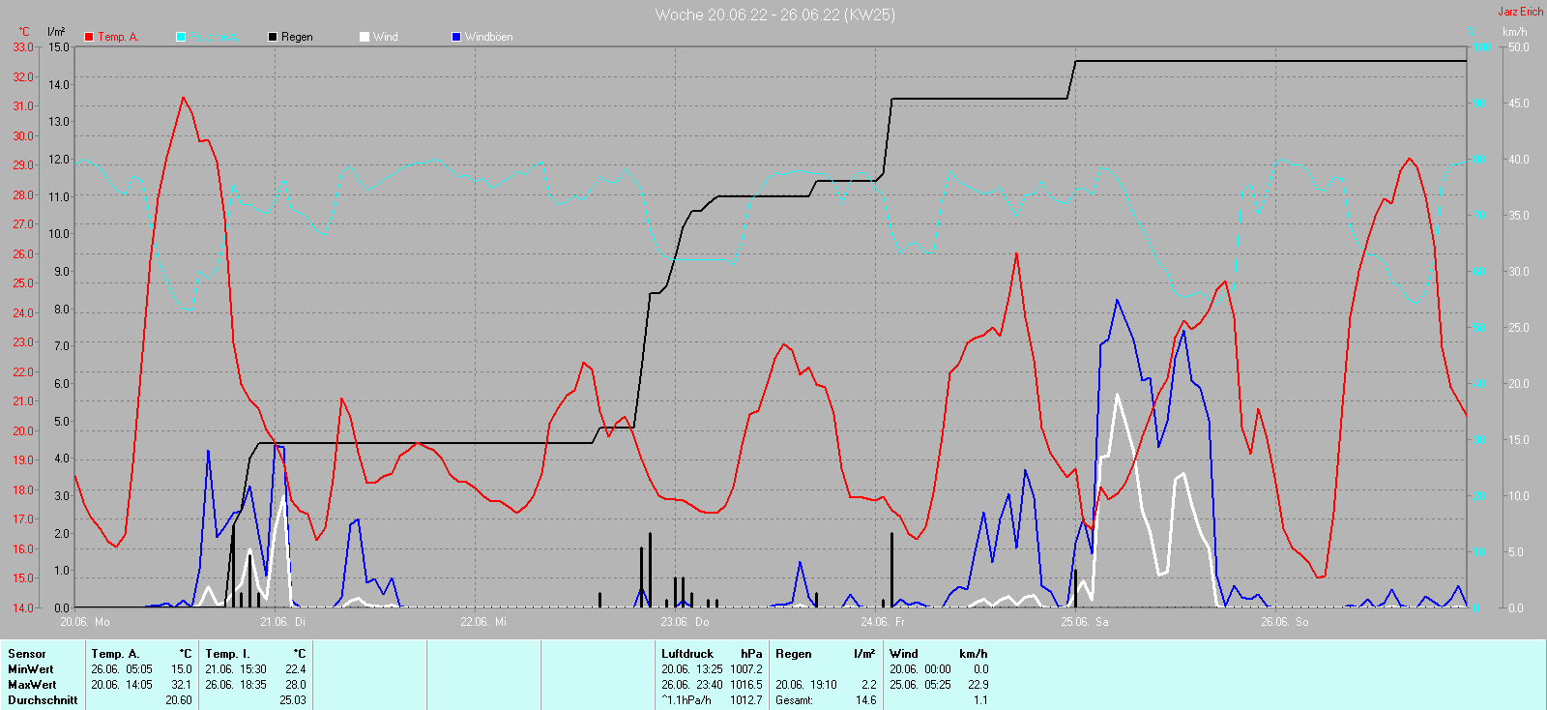Select the 'Temp. A.' legend label at the top

[x=118, y=37]
